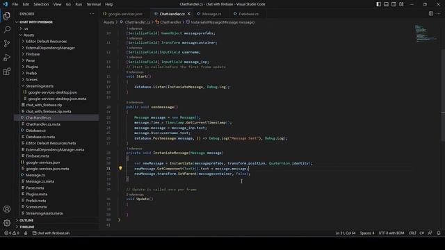Image resolution: width=445 pixels, height=250 pixels.
Task: Click the C# language mode indicator
Action: point(422,233)
